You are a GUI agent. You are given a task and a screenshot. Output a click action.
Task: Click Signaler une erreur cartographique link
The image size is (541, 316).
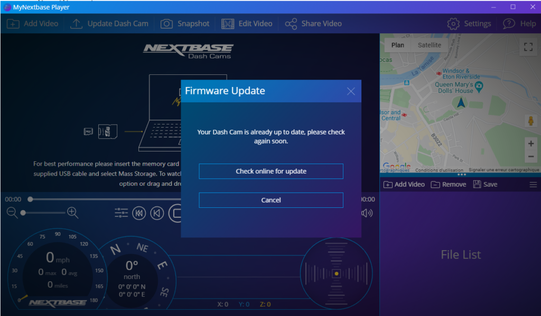(503, 170)
